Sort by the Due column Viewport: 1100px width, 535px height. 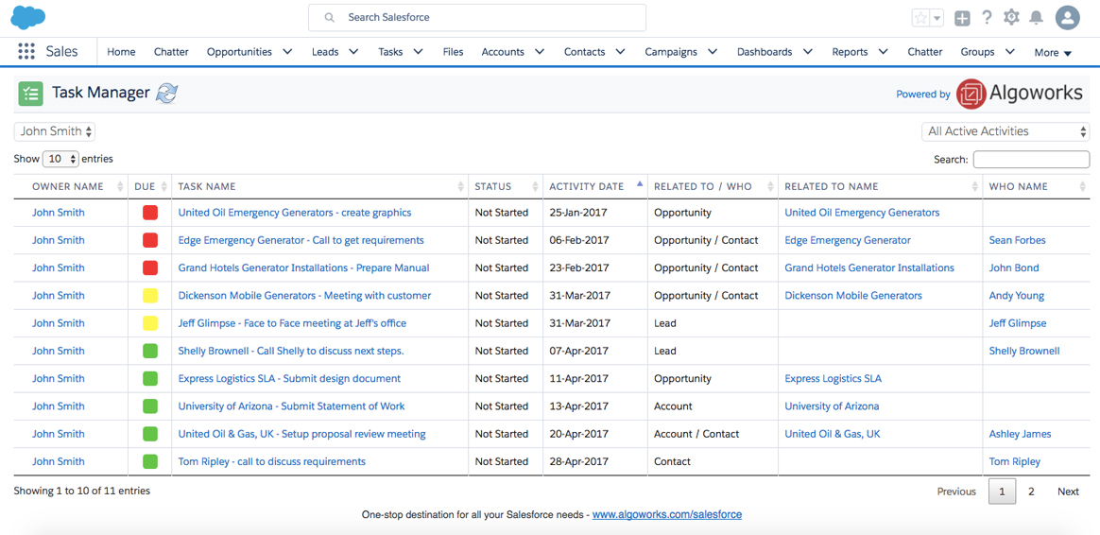coord(150,187)
